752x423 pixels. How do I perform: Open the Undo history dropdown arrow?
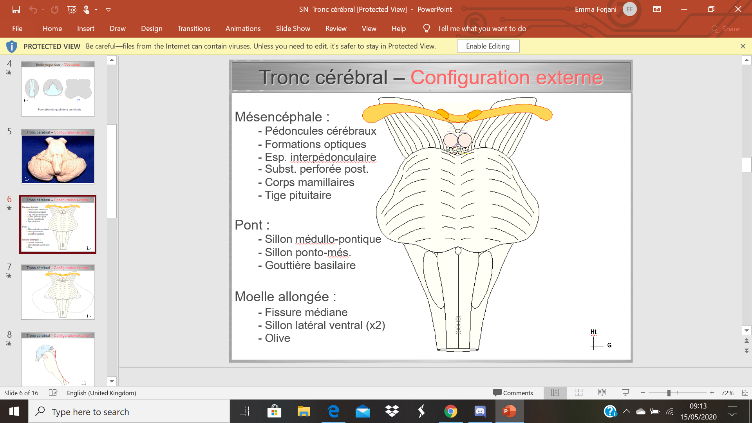[43, 10]
